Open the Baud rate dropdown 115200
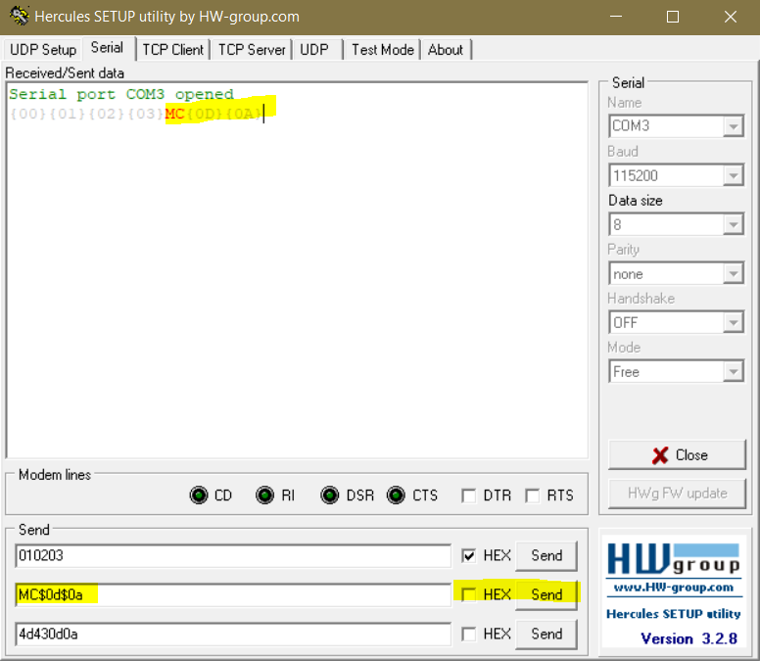 (734, 175)
